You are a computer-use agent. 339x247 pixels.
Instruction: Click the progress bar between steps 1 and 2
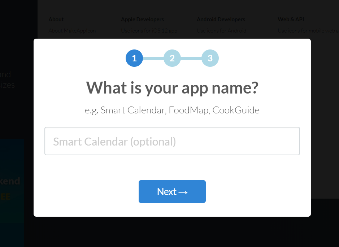click(x=153, y=58)
